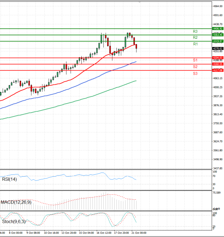The height and width of the screenshot is (237, 224).
Task: Select the 4319.97 green price tag
Action: click(x=218, y=41)
